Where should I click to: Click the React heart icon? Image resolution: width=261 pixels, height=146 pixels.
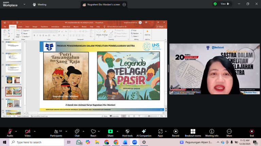pyautogui.click(x=93, y=131)
